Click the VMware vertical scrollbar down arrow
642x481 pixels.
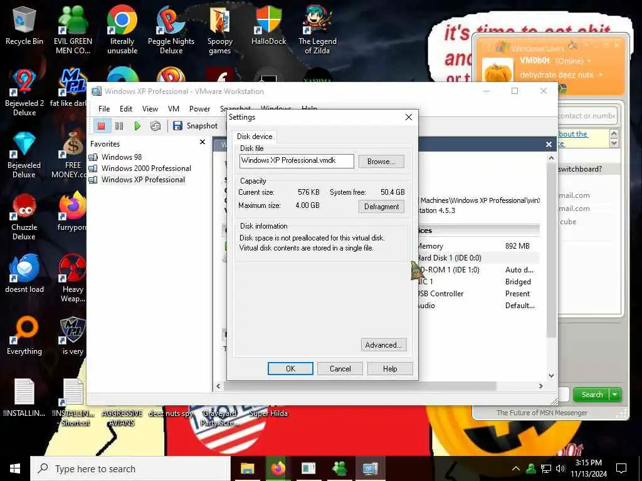551,376
